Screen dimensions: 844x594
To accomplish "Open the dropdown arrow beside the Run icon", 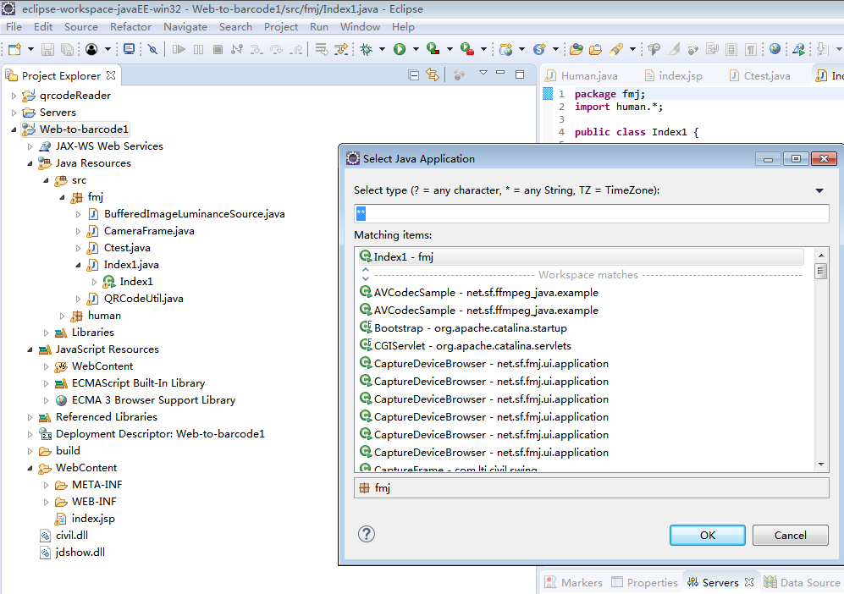I will [x=416, y=49].
